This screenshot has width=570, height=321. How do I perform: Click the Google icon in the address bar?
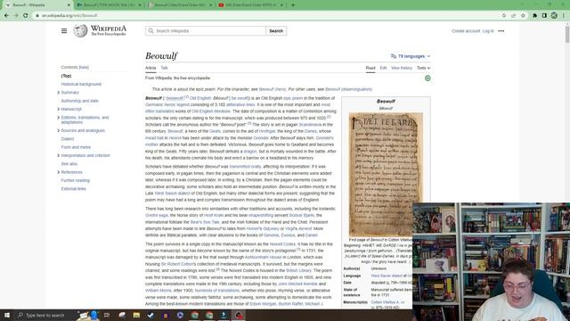click(504, 16)
